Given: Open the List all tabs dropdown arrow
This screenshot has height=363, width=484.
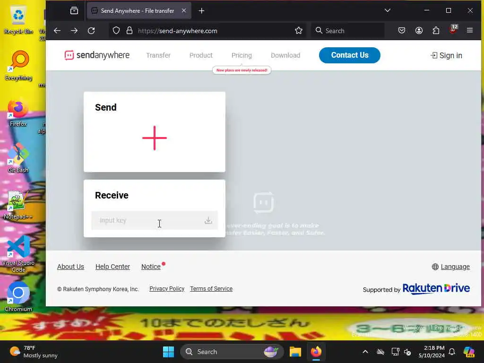Looking at the screenshot, I should [388, 10].
